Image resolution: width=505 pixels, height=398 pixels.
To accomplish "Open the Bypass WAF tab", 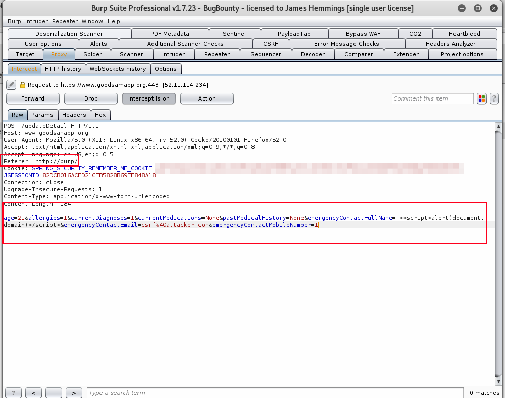I will (x=363, y=34).
